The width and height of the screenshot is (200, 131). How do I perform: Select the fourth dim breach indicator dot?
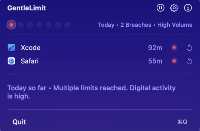(39, 25)
